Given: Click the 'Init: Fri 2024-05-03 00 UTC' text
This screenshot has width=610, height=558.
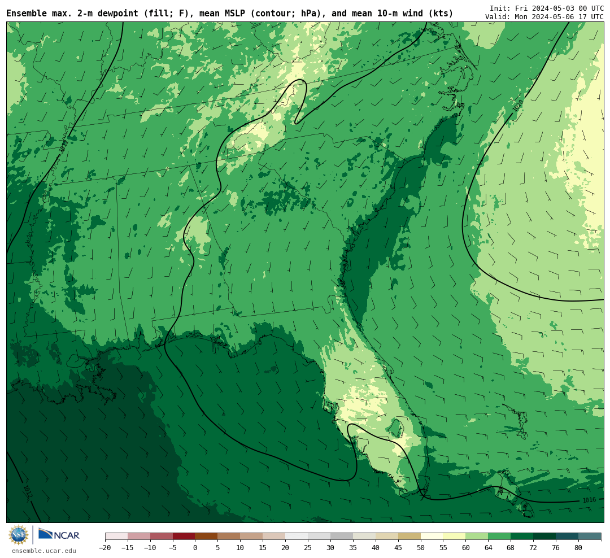Looking at the screenshot, I should (546, 8).
